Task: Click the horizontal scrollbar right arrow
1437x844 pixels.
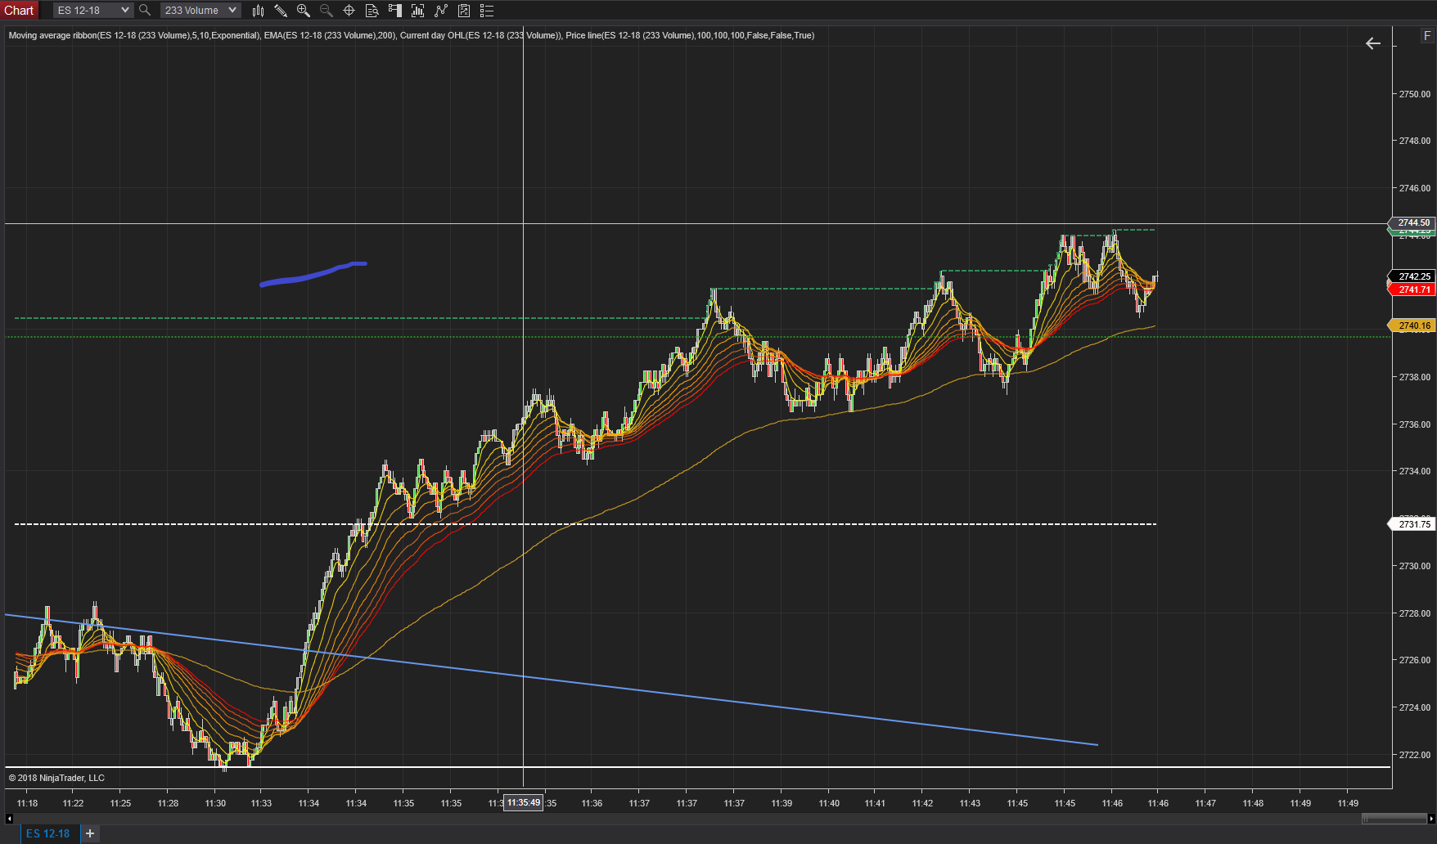Action: pos(1431,818)
